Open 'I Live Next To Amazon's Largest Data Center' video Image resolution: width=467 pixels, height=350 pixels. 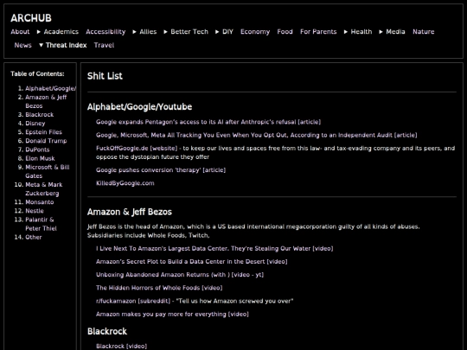tap(214, 248)
